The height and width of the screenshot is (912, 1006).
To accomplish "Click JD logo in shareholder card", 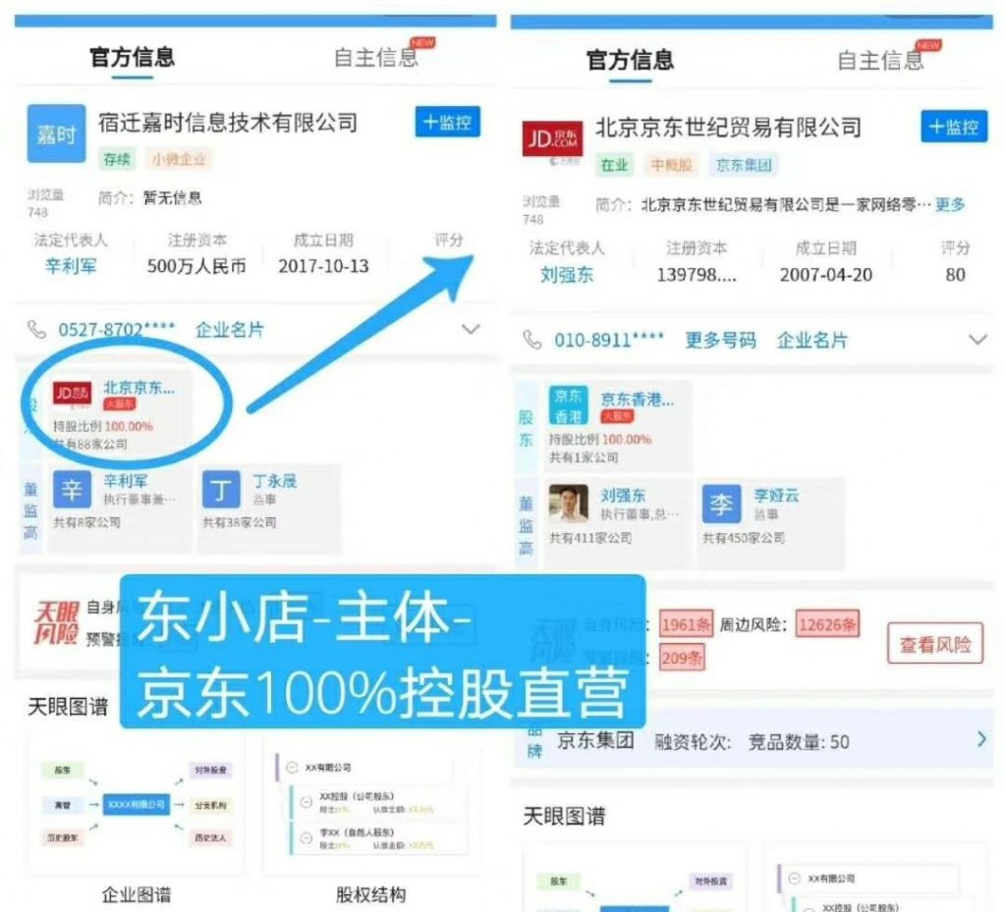I will pos(72,393).
